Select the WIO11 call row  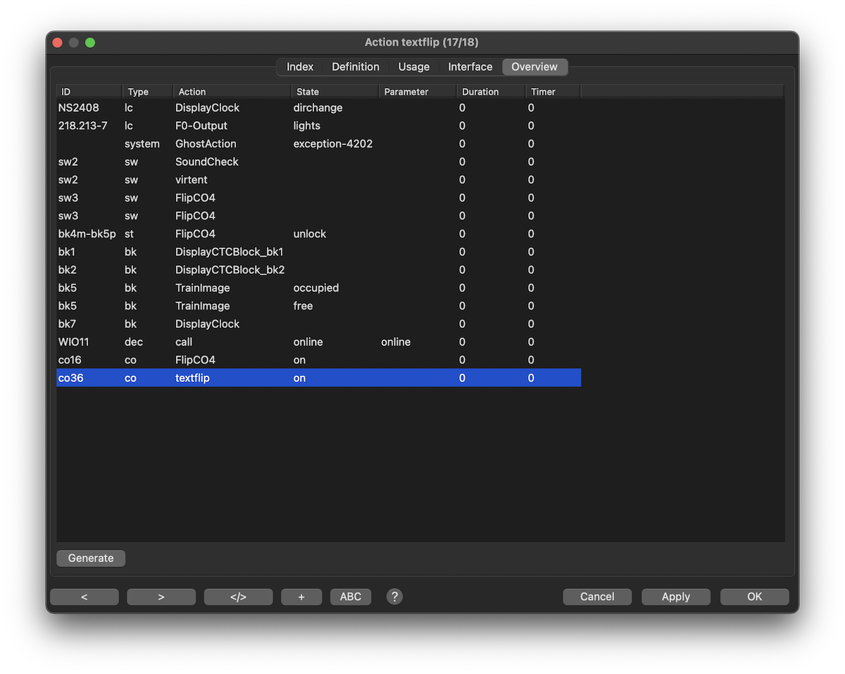184,342
